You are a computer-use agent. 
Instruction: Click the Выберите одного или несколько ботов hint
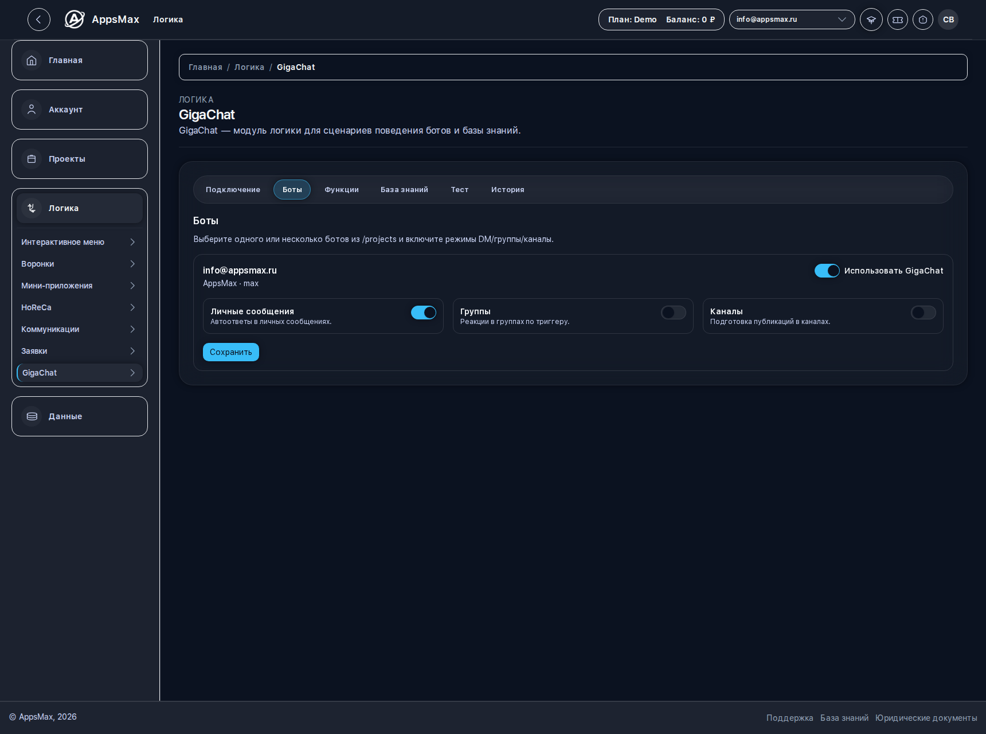(x=373, y=239)
